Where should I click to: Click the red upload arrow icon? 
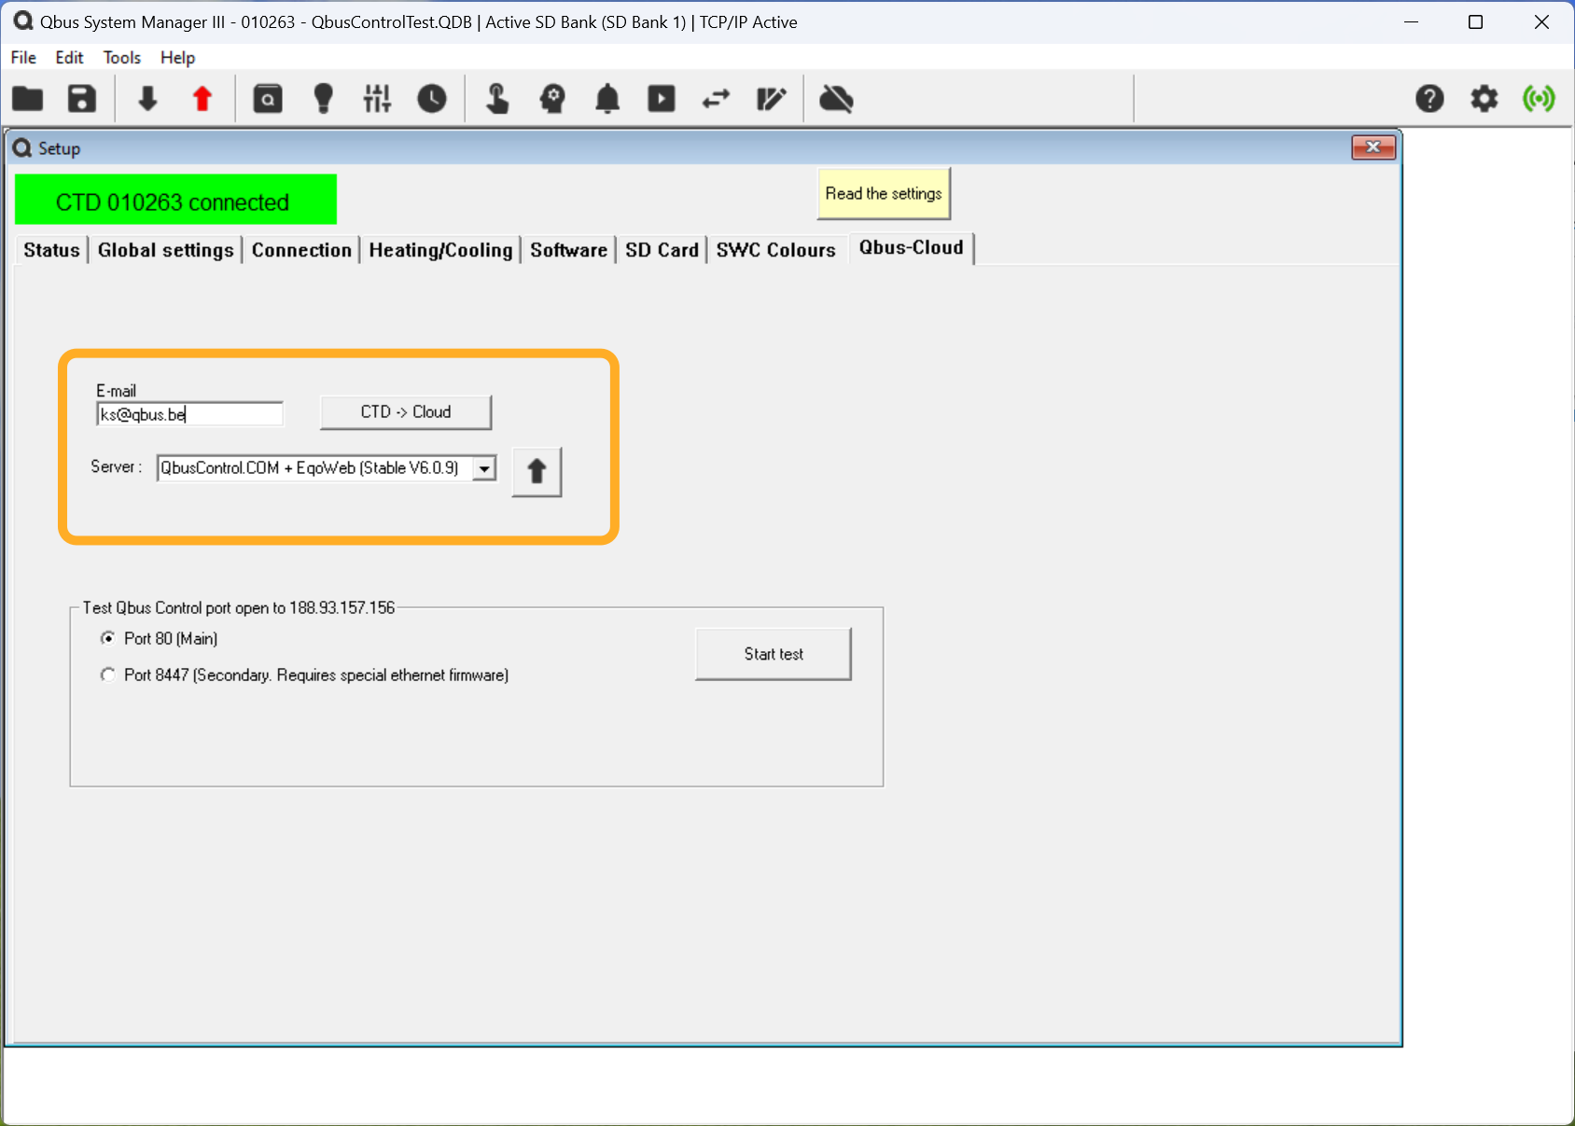coord(202,98)
